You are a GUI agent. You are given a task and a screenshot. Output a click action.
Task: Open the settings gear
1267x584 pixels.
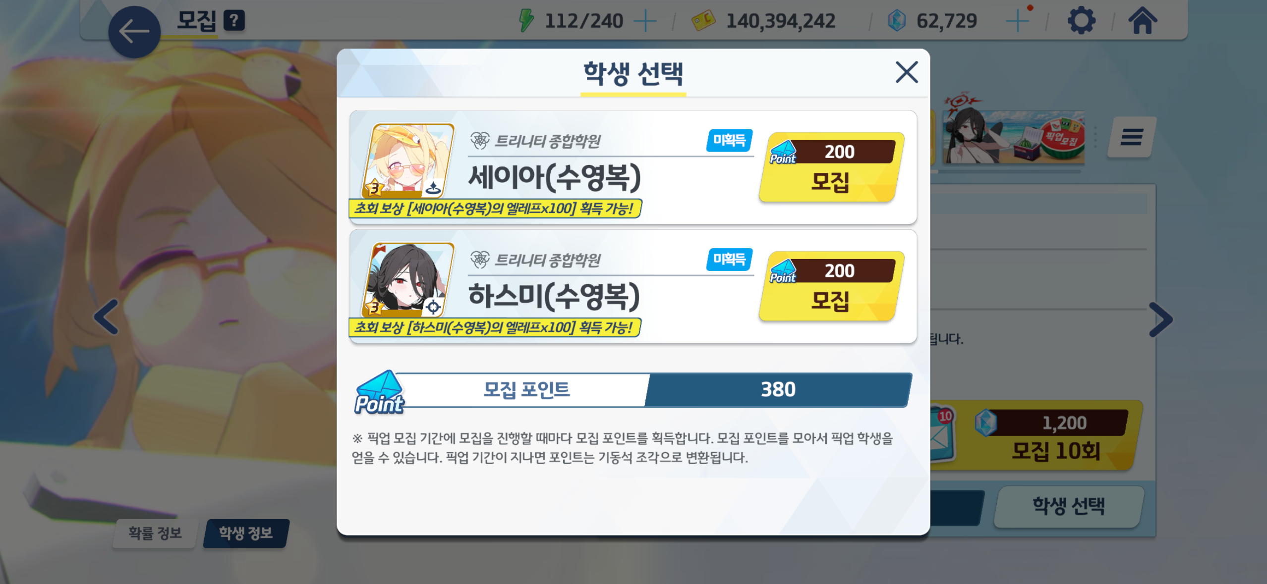(1081, 21)
